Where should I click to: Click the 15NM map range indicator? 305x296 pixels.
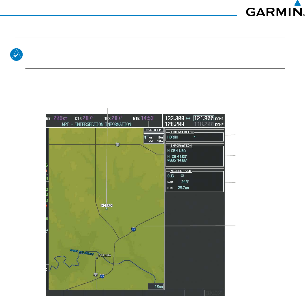pyautogui.click(x=156, y=286)
